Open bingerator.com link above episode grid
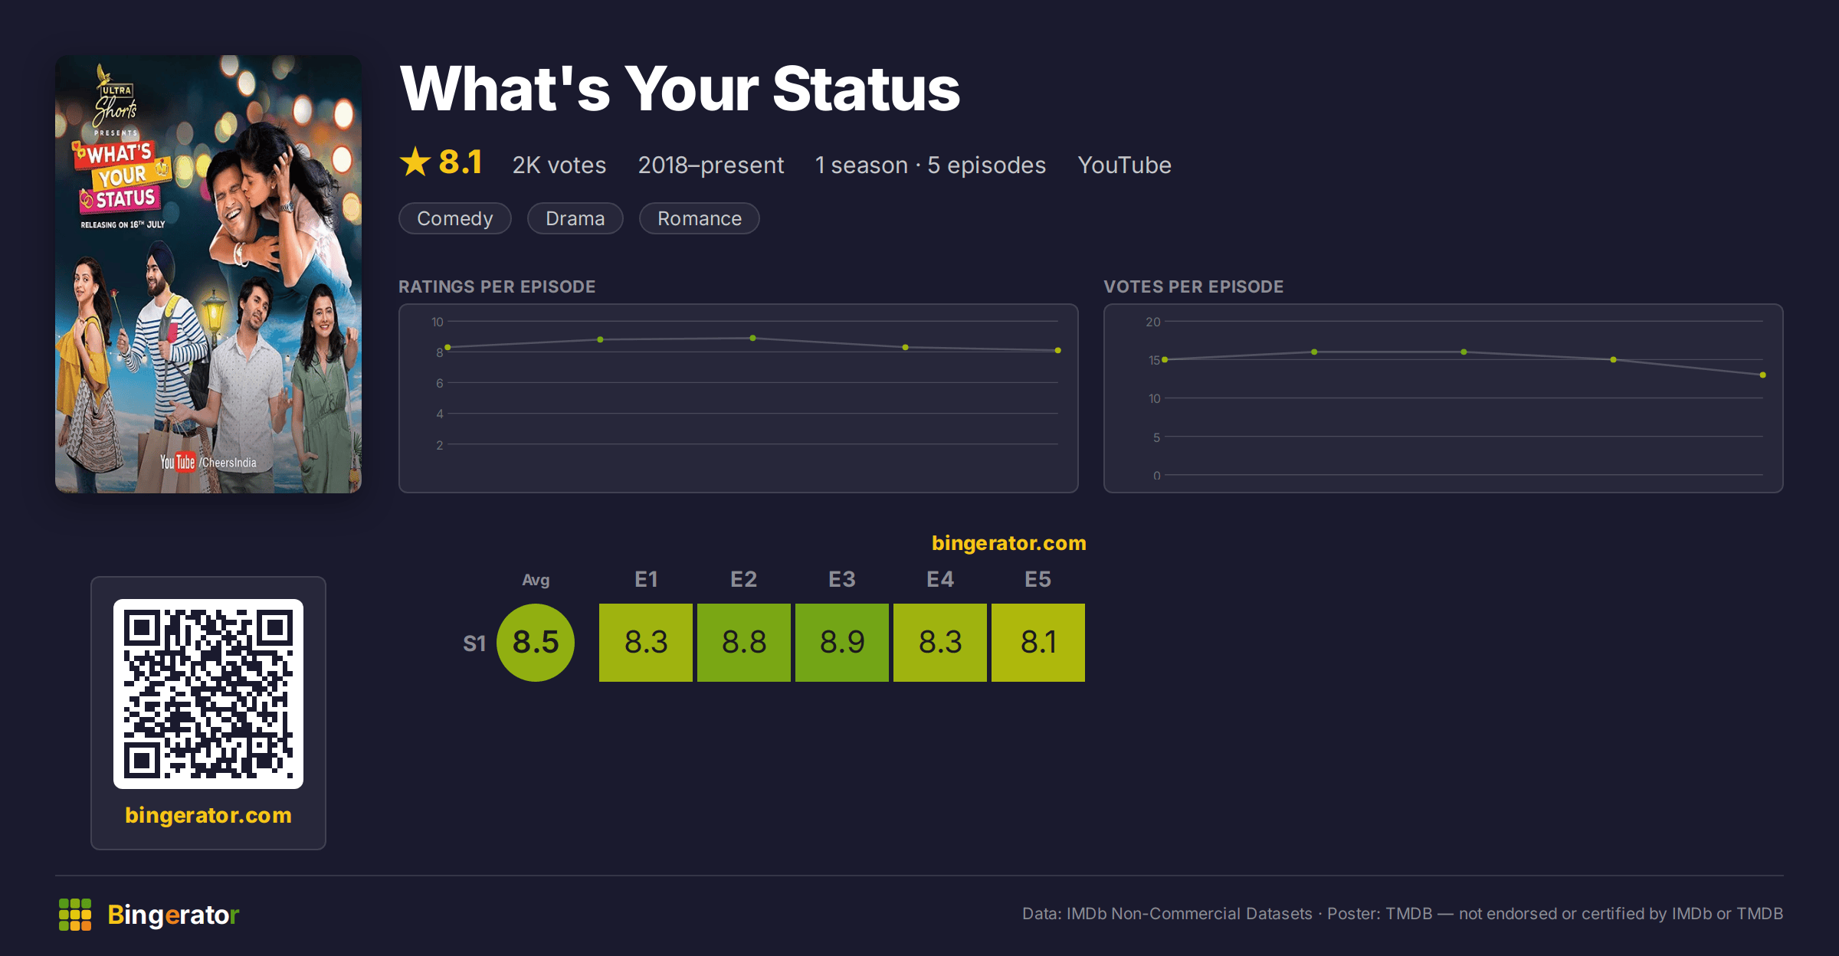1839x956 pixels. point(1009,543)
